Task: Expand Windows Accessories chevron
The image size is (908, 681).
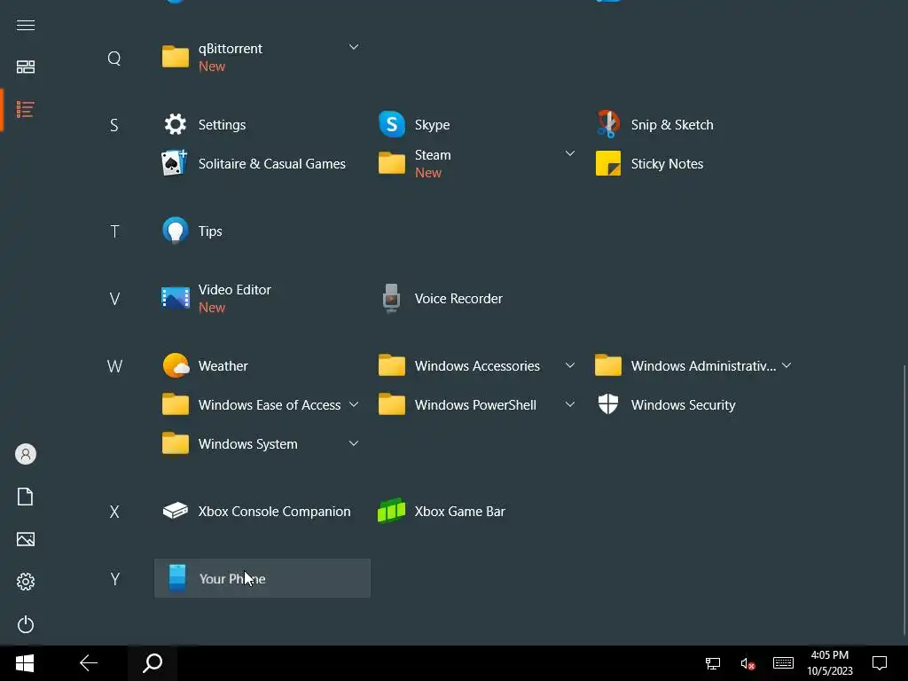Action: click(x=570, y=365)
